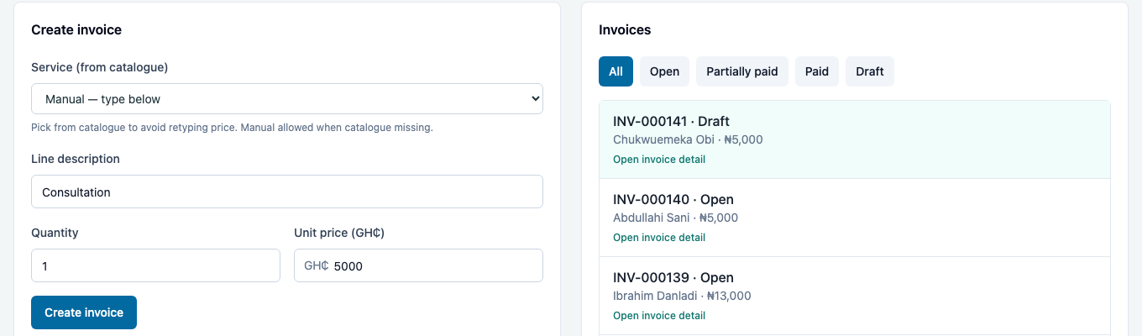Click the INV-000139 · Open invoice title
Screen dimensions: 1142x336
673,277
